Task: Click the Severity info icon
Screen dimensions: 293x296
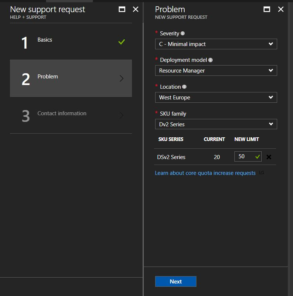Action: pos(183,34)
